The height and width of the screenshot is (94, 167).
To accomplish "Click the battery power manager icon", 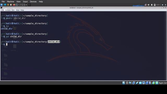I will pyautogui.click(x=155, y=5).
